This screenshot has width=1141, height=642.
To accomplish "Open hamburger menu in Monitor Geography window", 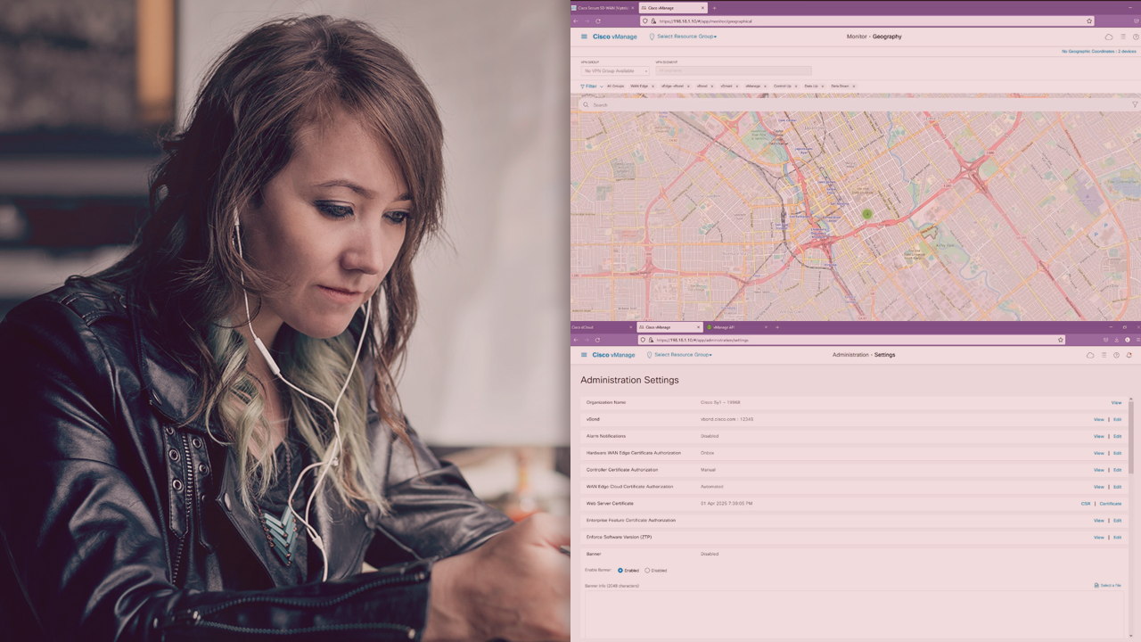I will click(x=584, y=37).
